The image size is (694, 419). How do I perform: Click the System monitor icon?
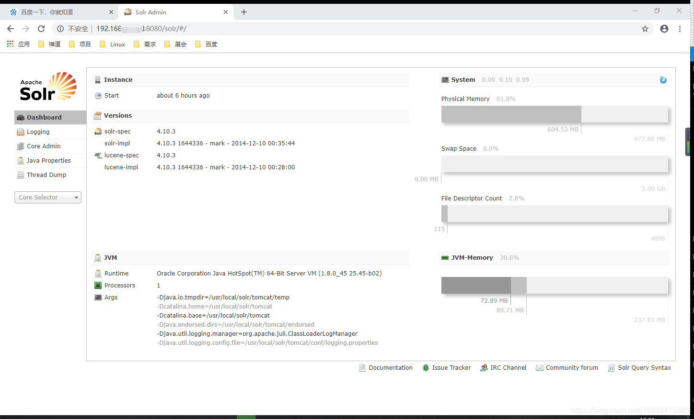pos(445,80)
